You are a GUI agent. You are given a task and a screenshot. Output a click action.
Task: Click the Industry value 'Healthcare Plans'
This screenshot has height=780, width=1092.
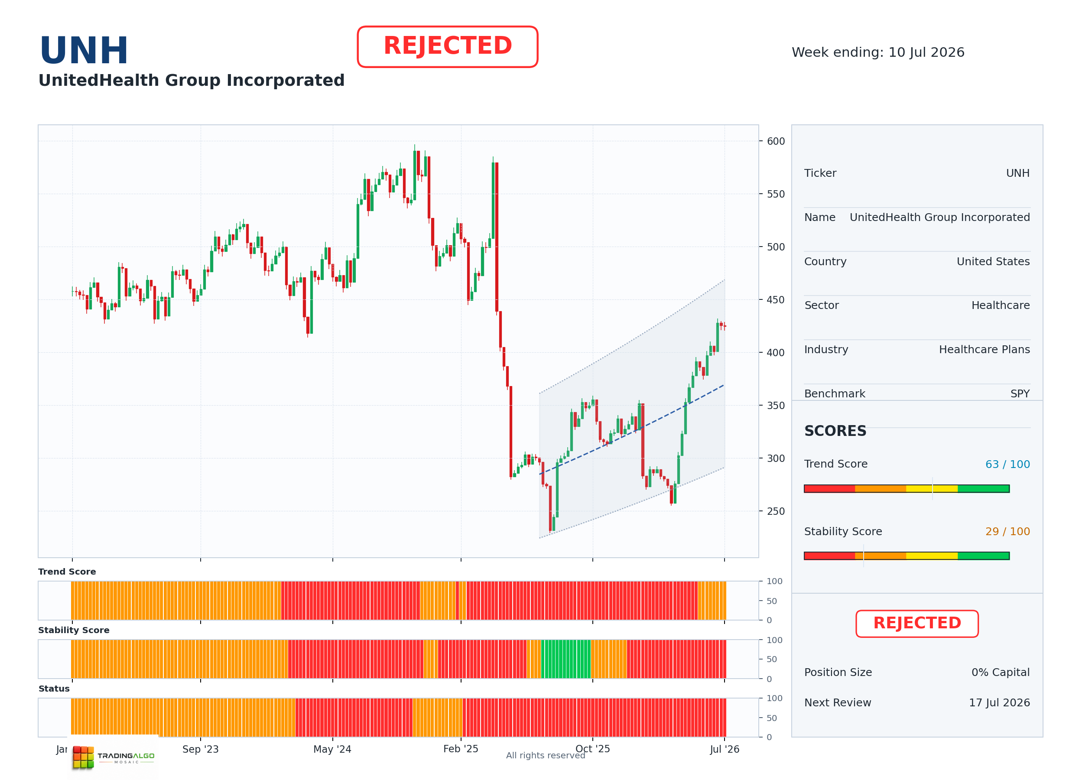point(985,349)
